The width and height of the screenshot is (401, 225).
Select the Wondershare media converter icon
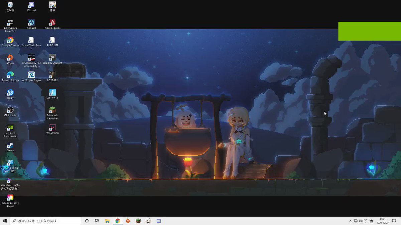click(10, 184)
